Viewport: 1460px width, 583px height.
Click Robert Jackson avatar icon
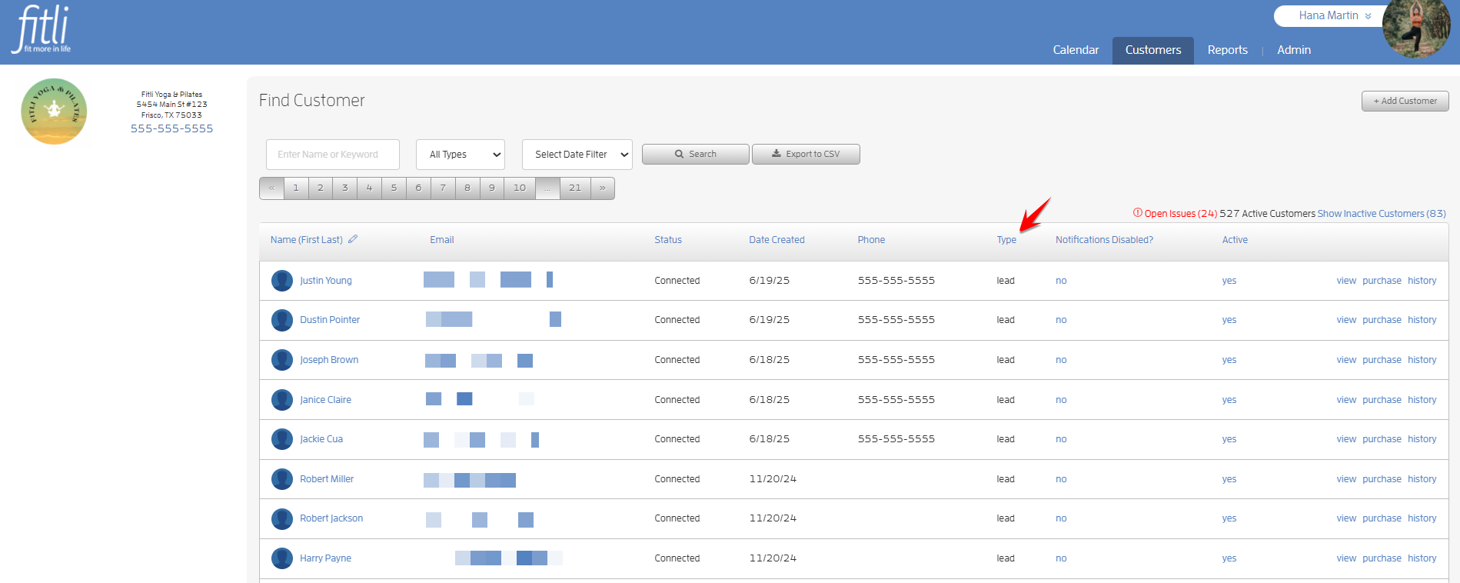click(282, 518)
